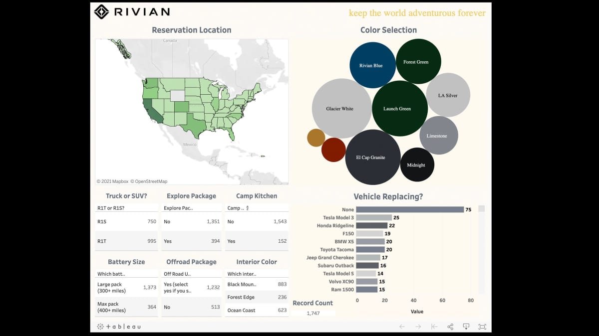Select the Midnight bubble

(x=417, y=165)
